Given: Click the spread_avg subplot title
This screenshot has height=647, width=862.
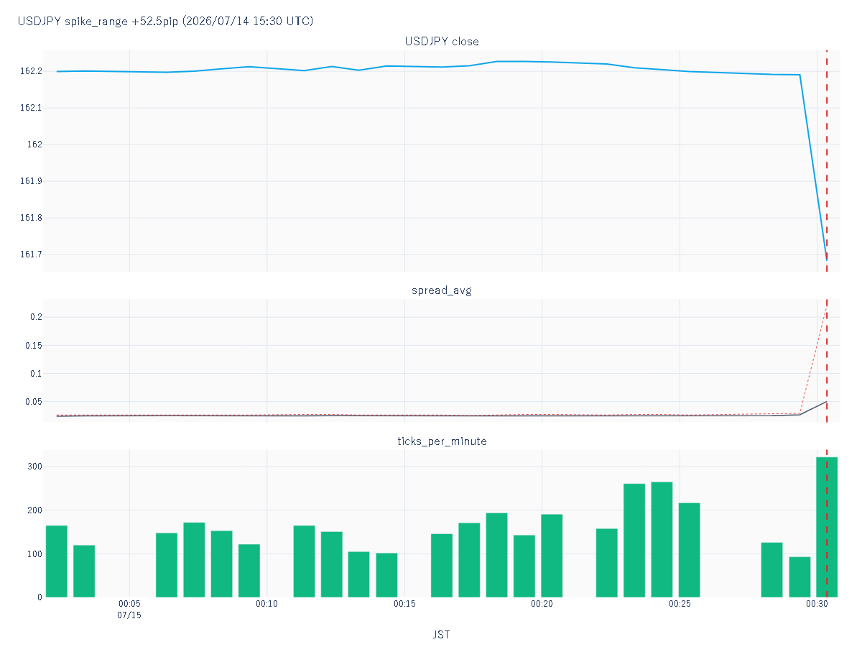Looking at the screenshot, I should click(442, 290).
